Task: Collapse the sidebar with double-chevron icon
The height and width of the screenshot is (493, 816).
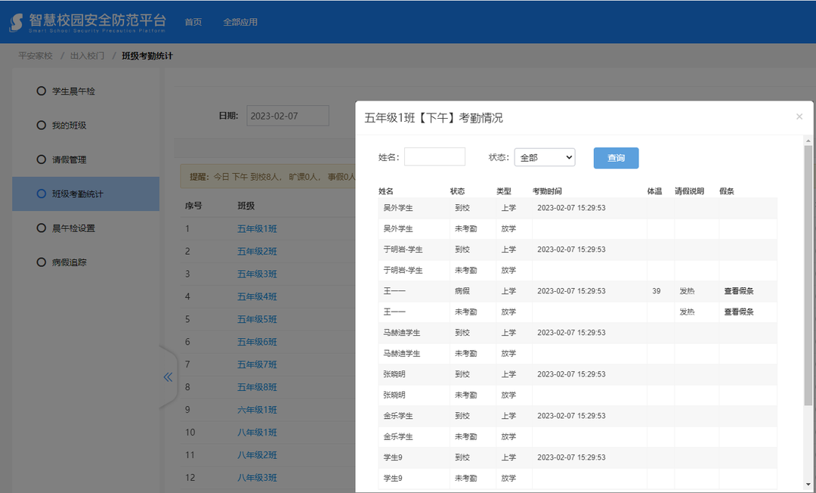Action: (168, 377)
